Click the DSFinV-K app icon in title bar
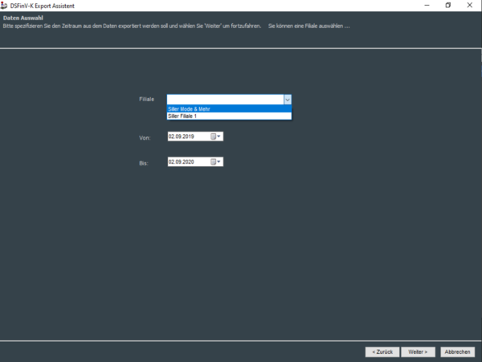This screenshot has height=362, width=482. 6,5
